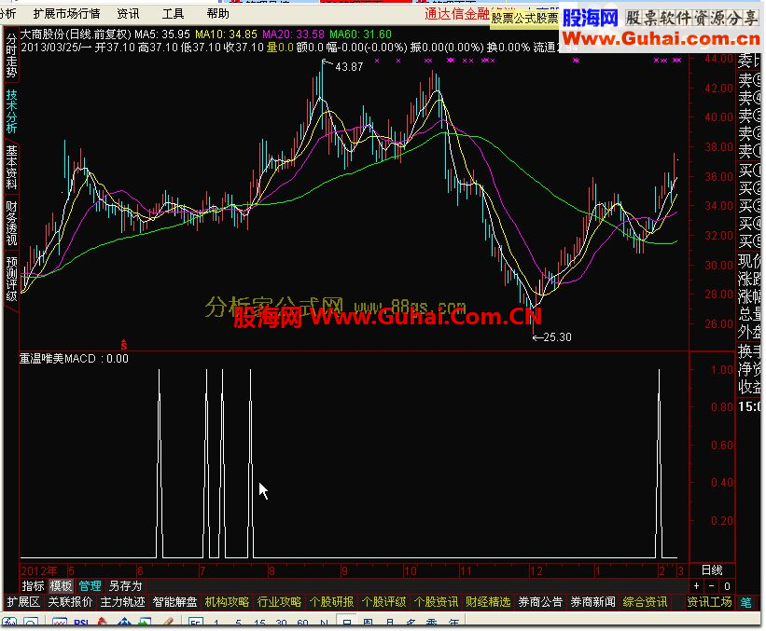Select the 指标 tab below the chart
Screen dimensions: 766x631
click(34, 586)
